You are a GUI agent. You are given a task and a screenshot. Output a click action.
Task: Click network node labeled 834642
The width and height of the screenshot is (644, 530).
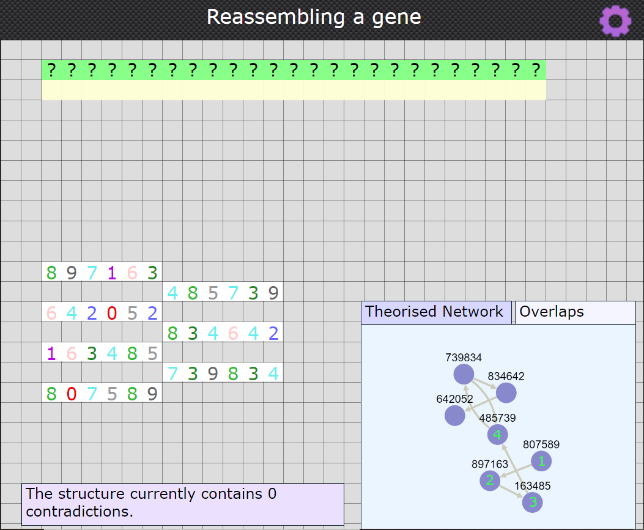click(x=506, y=393)
